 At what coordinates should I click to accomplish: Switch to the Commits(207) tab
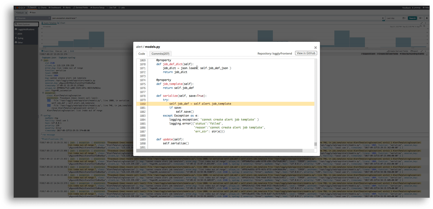[x=160, y=54]
